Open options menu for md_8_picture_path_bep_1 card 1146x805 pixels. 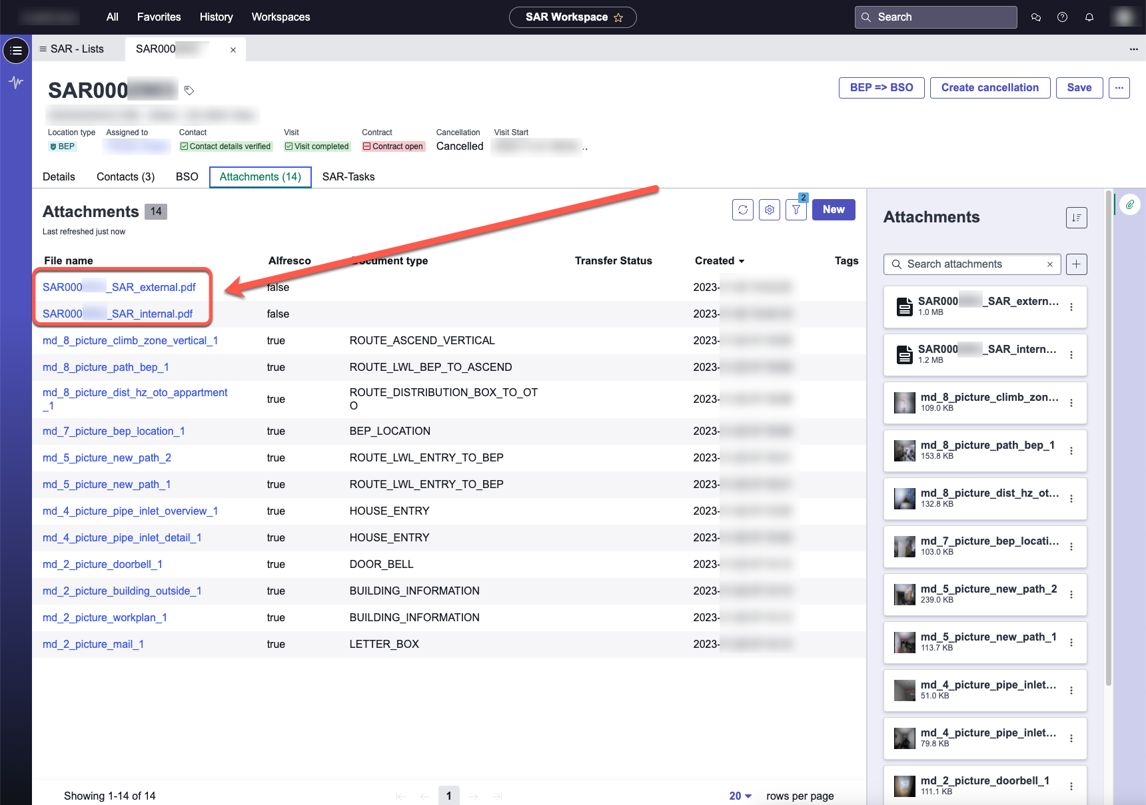coord(1071,451)
